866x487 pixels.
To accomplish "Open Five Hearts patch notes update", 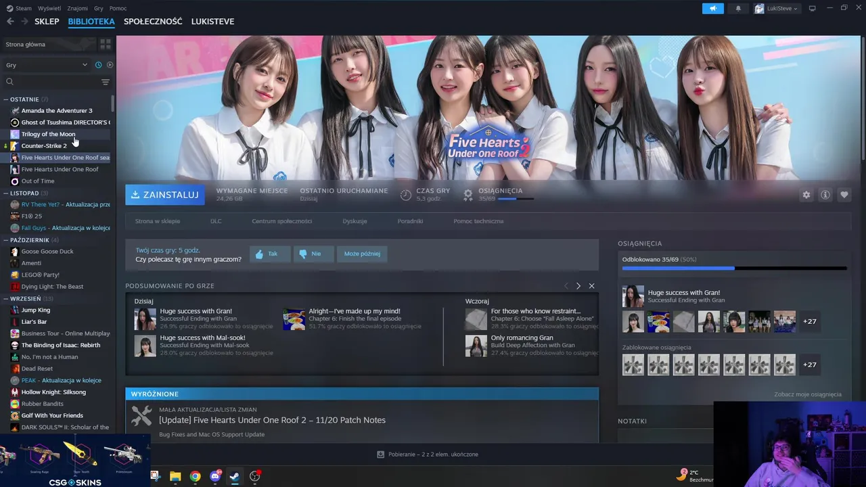I will (272, 420).
